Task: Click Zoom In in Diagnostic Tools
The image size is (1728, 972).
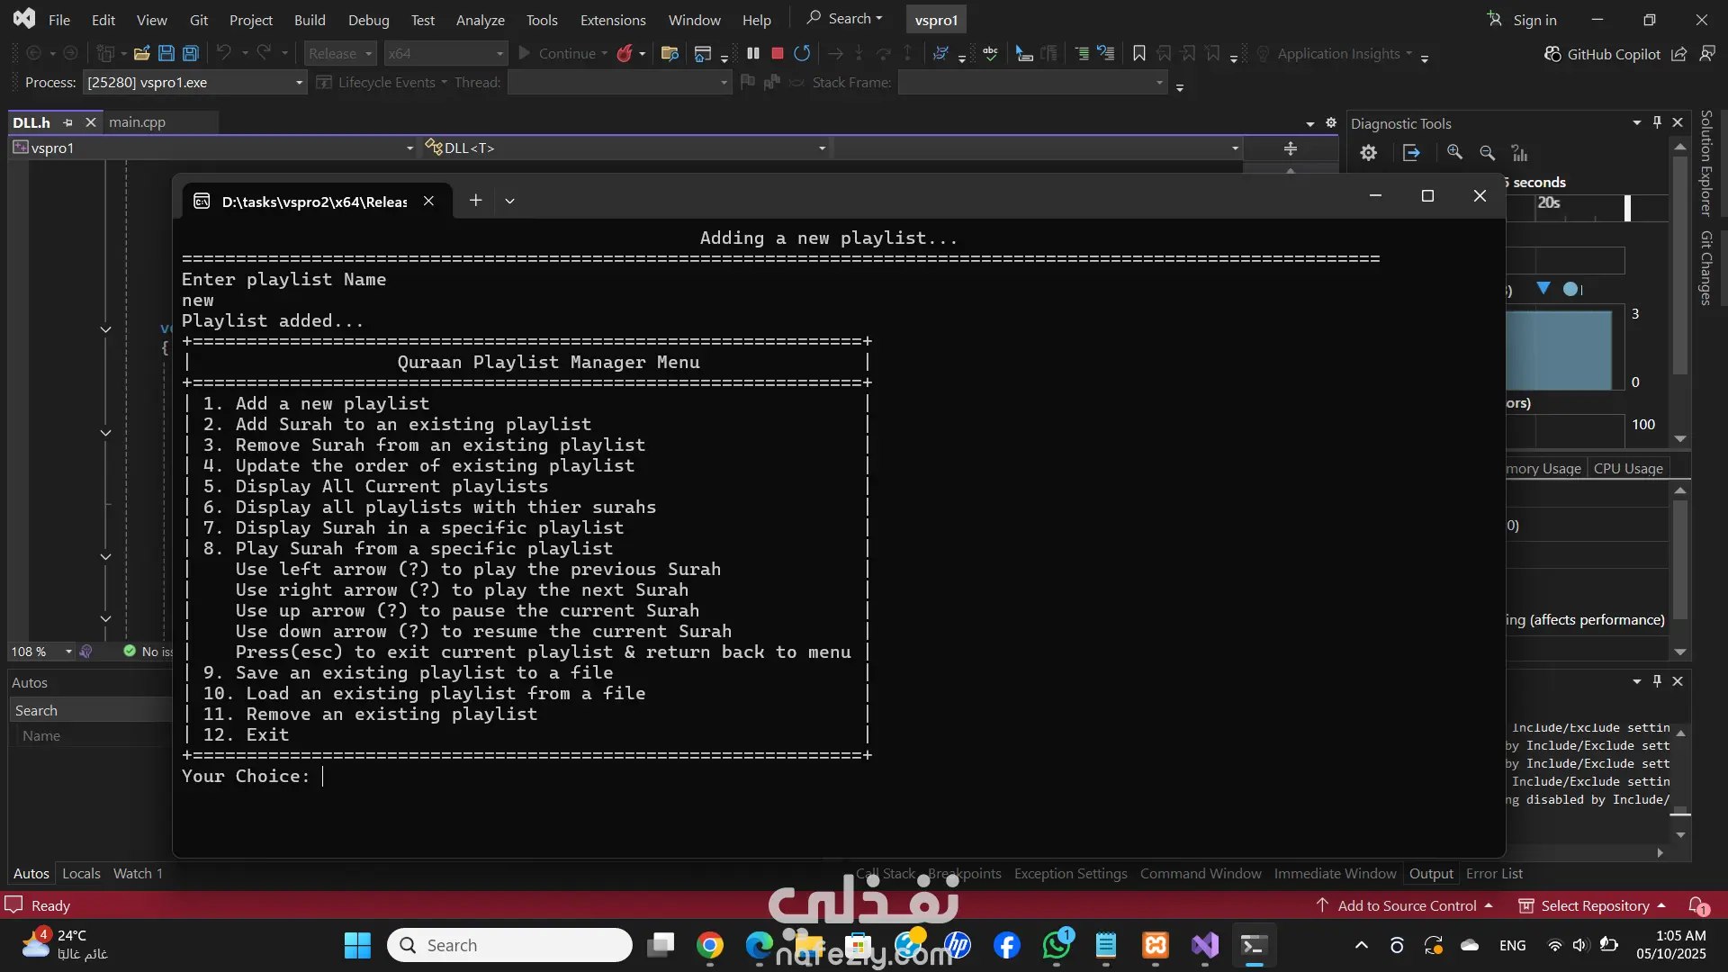Action: [x=1454, y=153]
